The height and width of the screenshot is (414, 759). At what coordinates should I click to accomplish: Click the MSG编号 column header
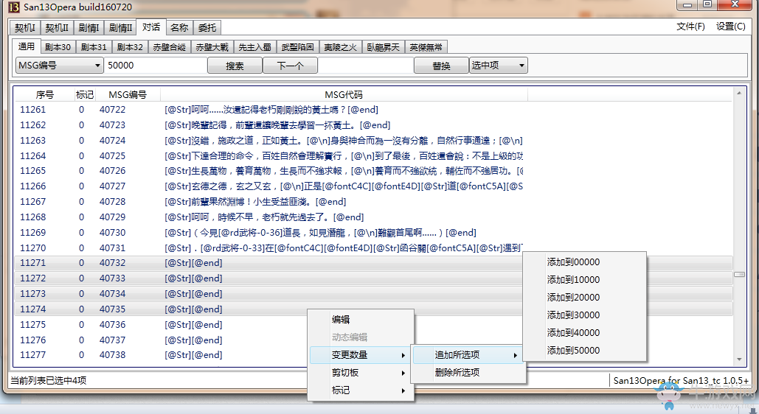coord(128,95)
